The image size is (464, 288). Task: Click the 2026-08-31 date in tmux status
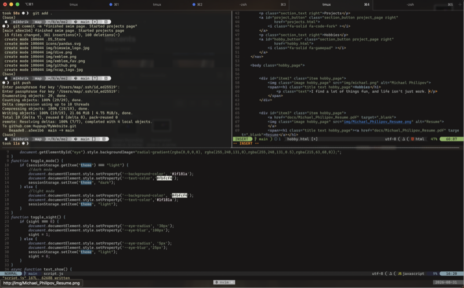(446, 282)
